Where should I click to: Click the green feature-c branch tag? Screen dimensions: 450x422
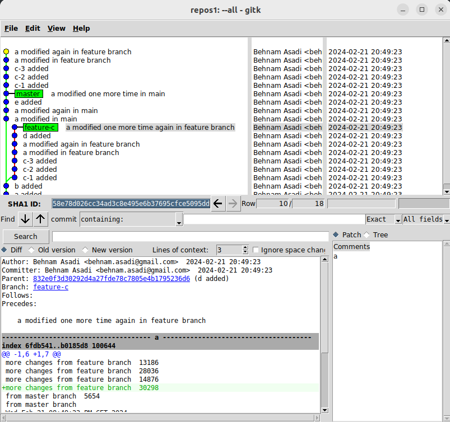pyautogui.click(x=40, y=128)
